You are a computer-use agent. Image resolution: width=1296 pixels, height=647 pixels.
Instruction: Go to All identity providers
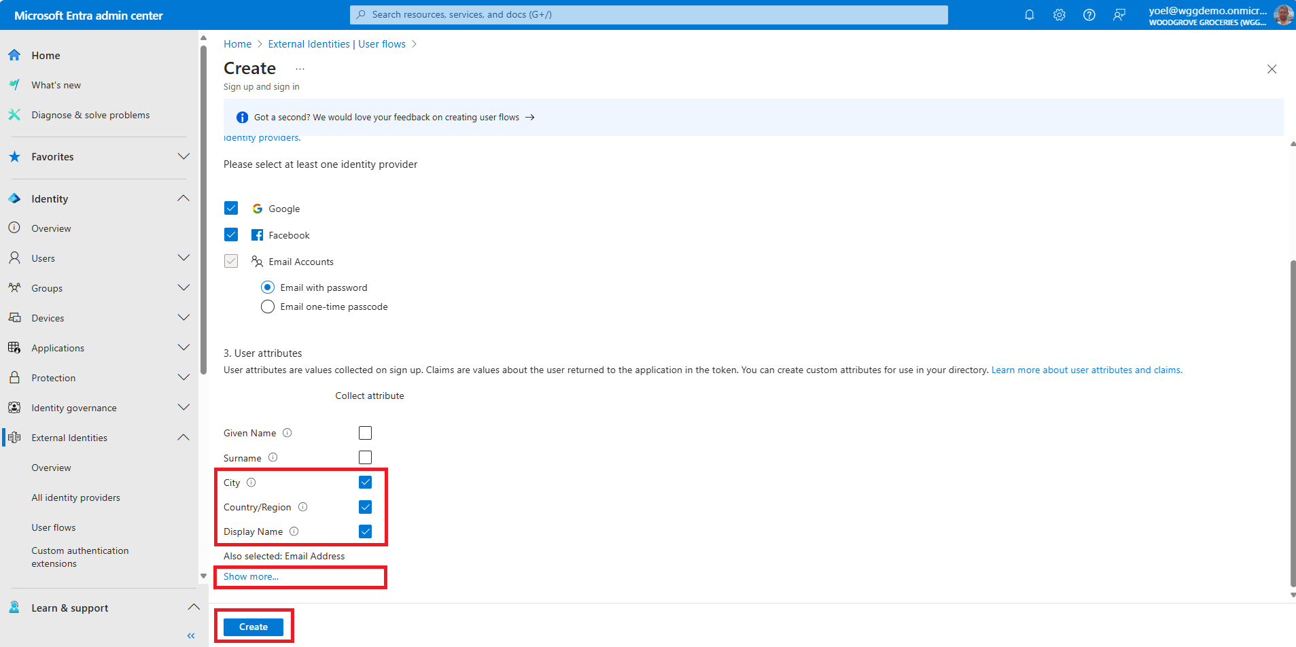pos(75,497)
